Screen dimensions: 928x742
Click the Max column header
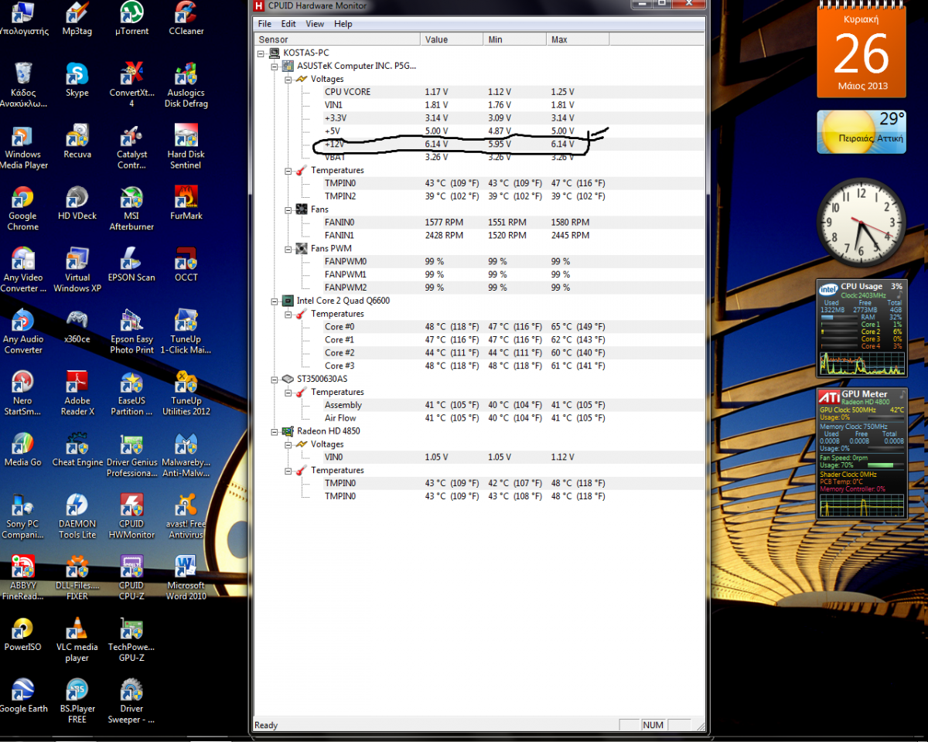[578, 39]
